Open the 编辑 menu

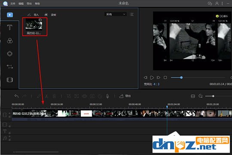point(21,3)
